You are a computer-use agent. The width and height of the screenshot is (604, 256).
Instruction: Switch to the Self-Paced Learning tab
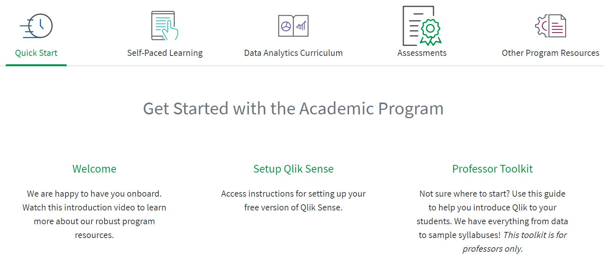pos(165,53)
